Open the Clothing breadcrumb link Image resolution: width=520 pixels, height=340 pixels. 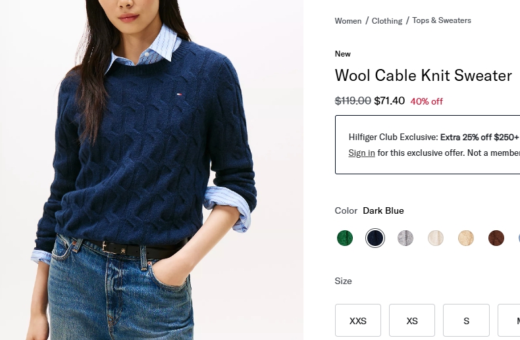(x=387, y=21)
